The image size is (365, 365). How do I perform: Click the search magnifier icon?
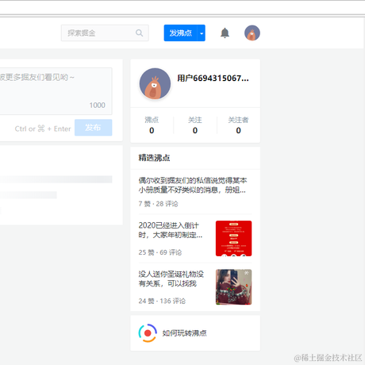click(139, 33)
